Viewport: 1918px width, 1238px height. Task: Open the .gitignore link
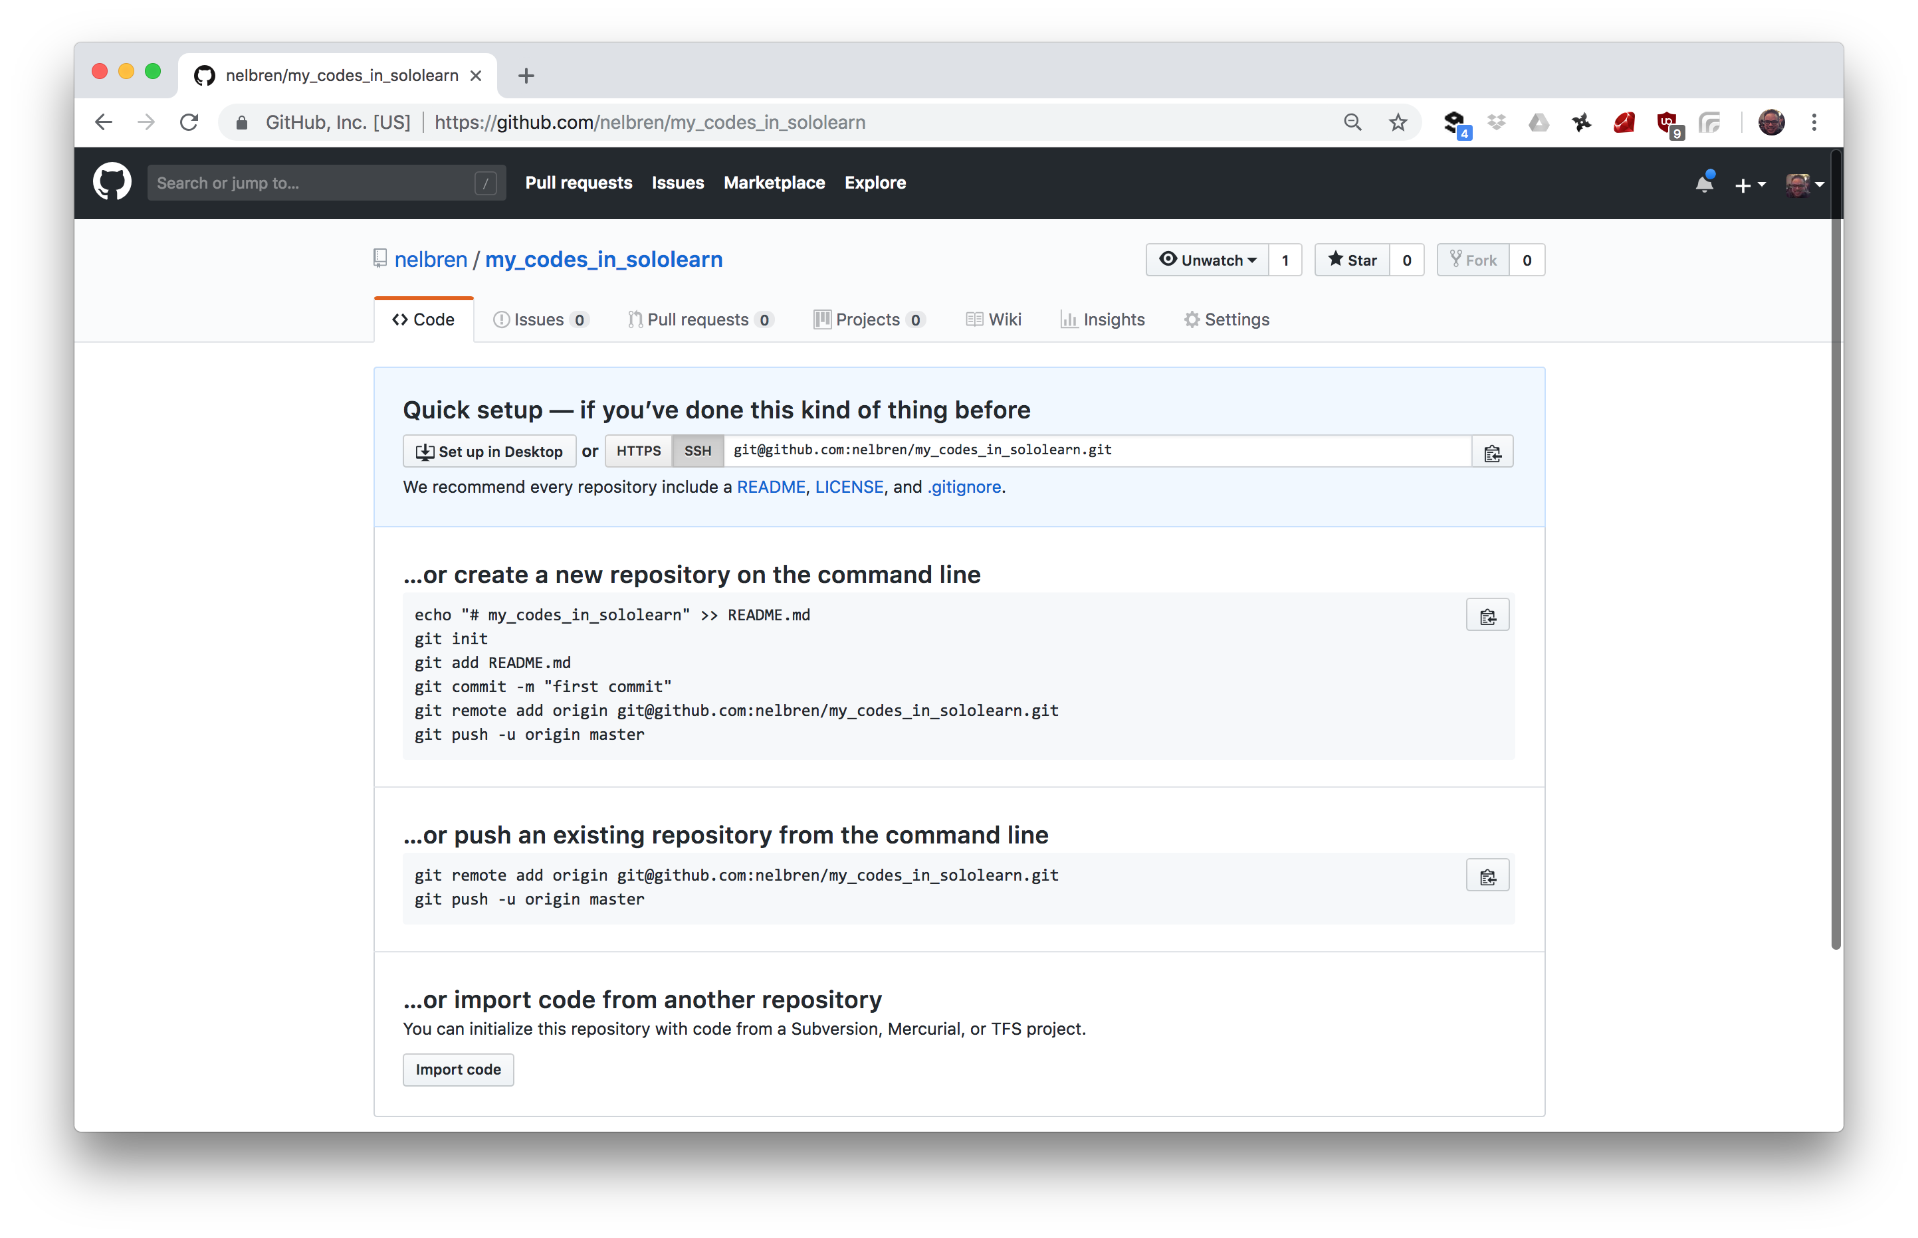[964, 487]
